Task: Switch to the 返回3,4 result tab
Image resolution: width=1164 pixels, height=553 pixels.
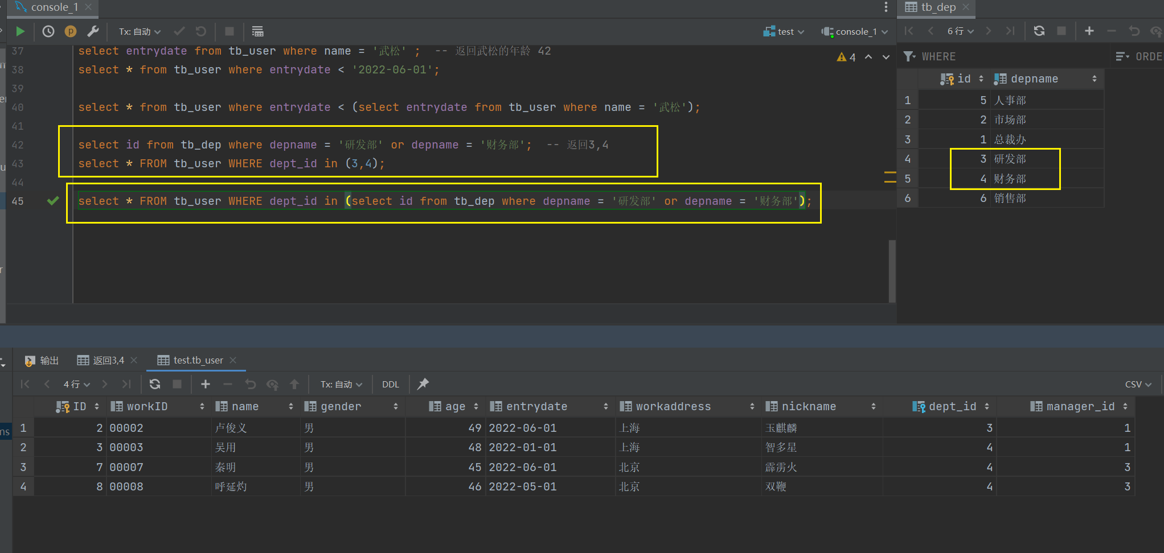Action: pyautogui.click(x=108, y=360)
